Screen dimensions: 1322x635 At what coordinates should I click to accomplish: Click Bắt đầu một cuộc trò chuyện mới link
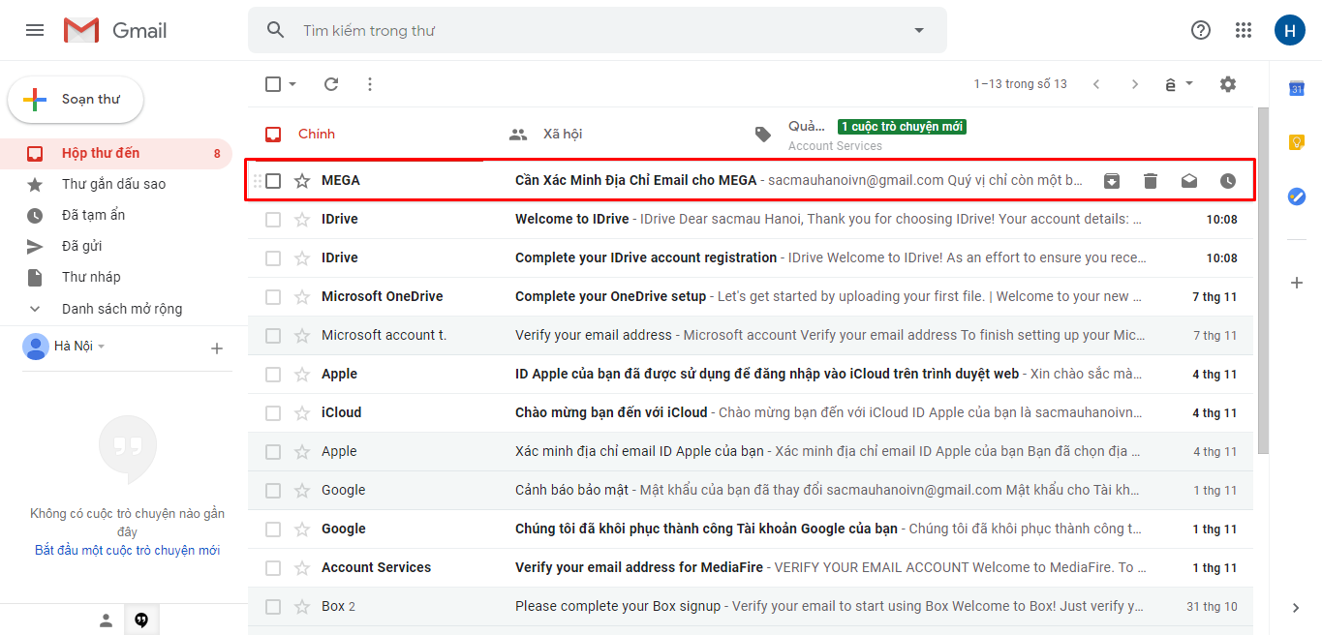127,550
